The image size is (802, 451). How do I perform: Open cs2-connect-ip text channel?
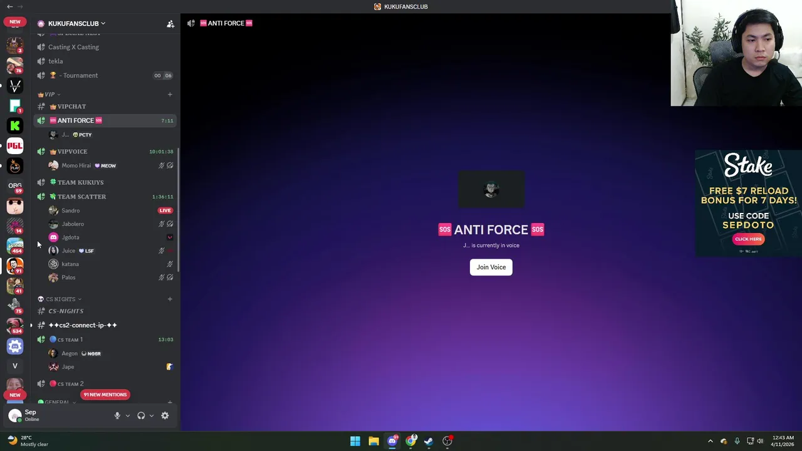(105, 325)
